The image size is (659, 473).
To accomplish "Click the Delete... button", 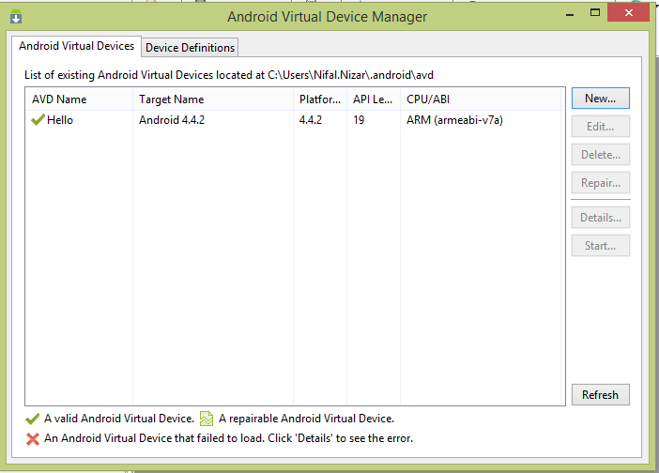I will tap(600, 155).
